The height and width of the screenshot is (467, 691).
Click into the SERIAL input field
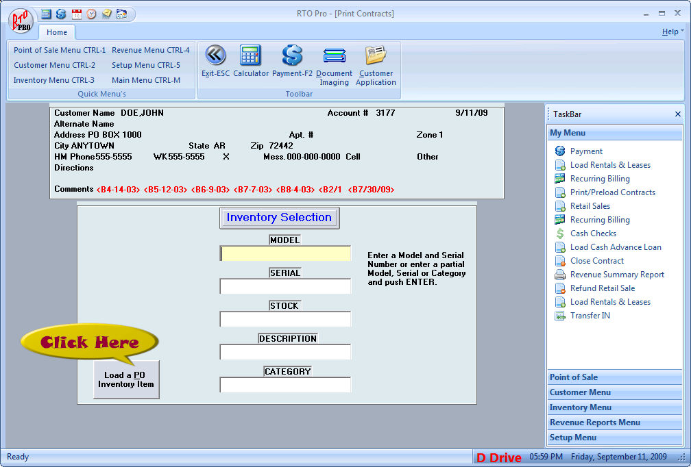(285, 286)
